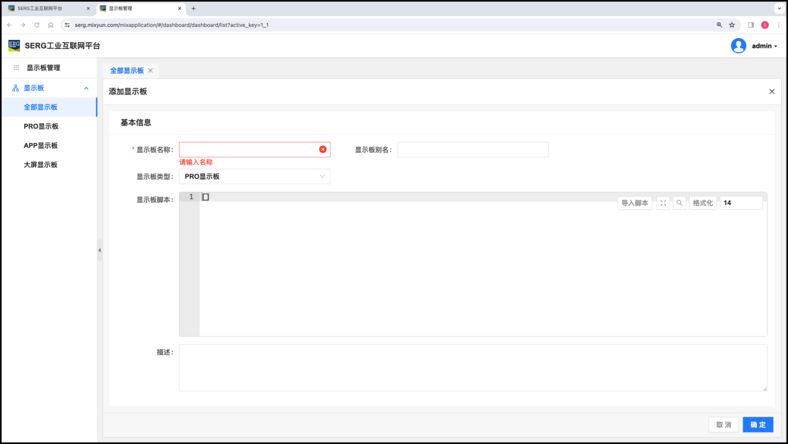Open the 显示板类型 dropdown
The width and height of the screenshot is (788, 444).
click(x=254, y=177)
